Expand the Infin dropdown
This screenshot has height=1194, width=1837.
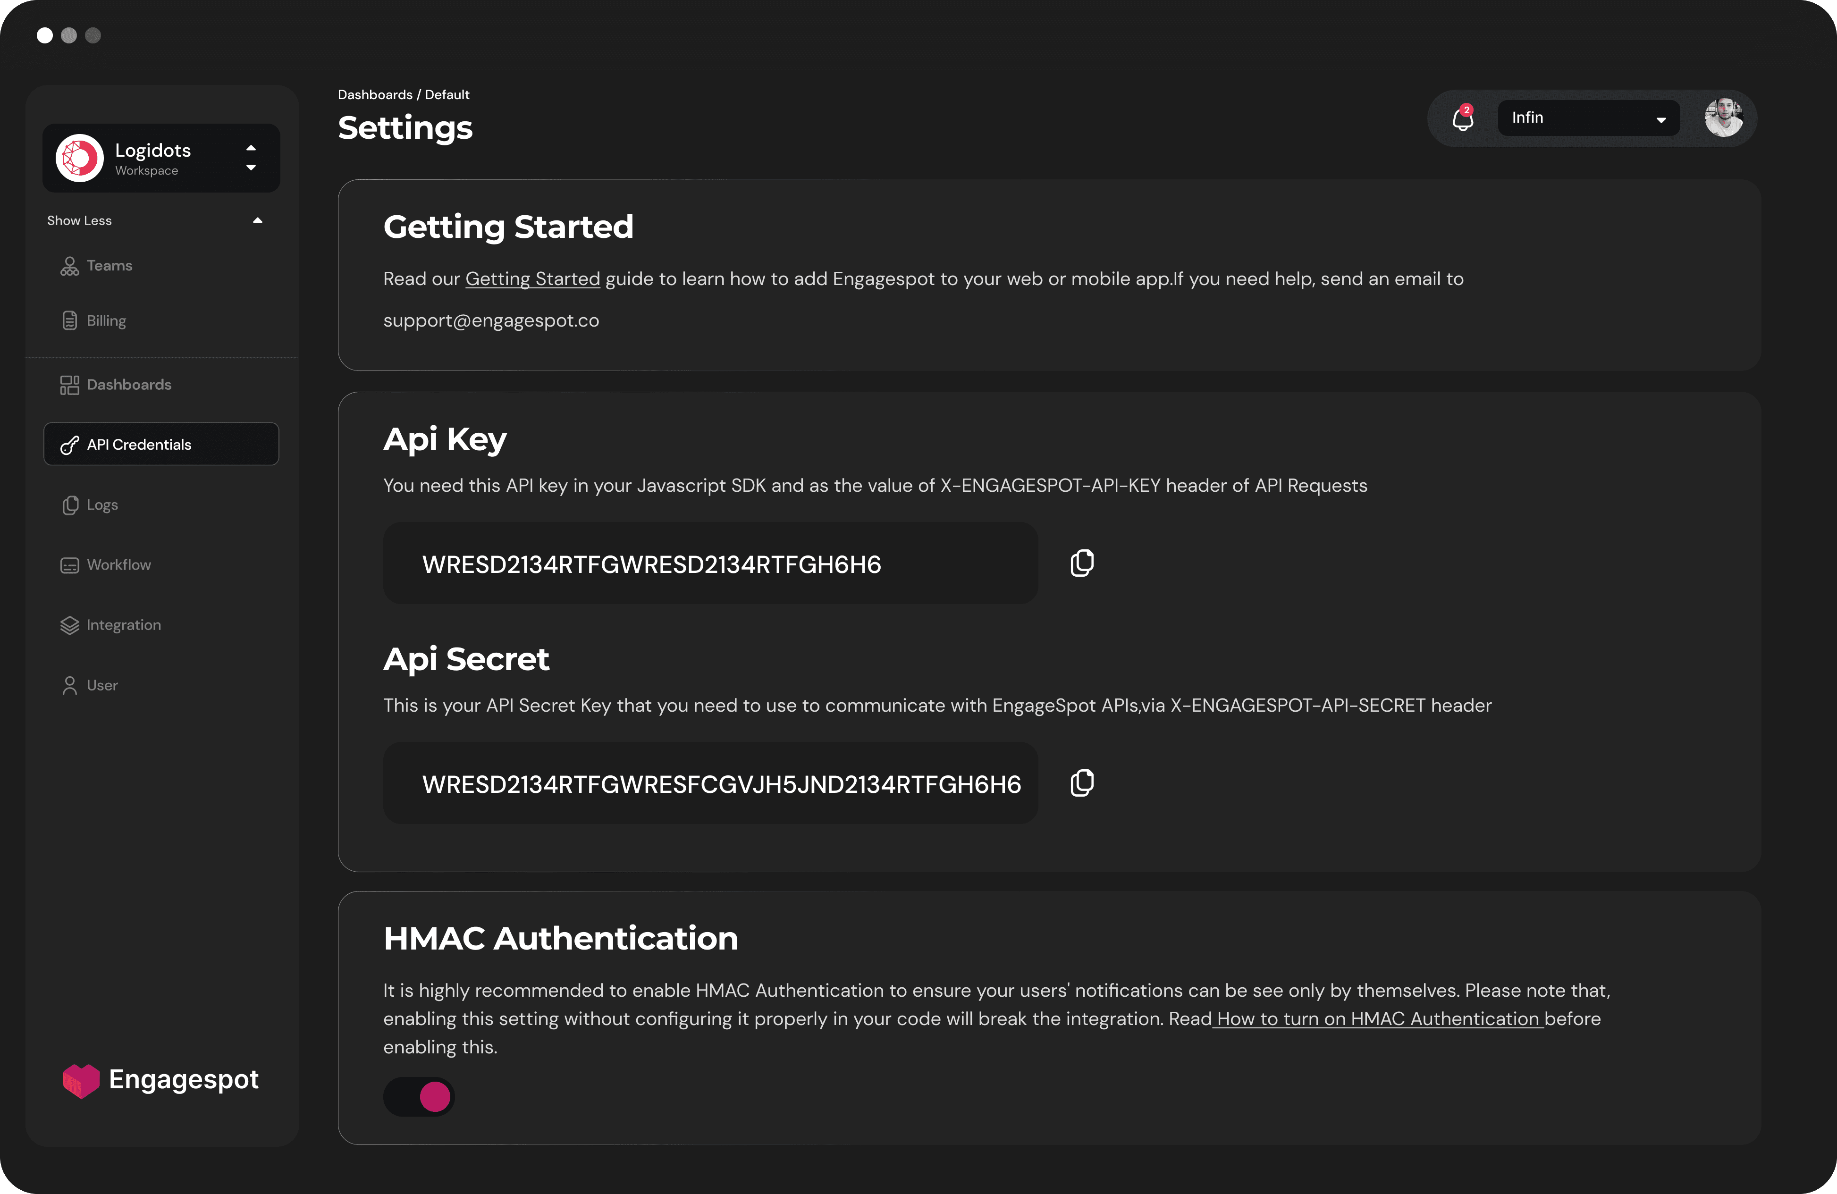[x=1588, y=118]
